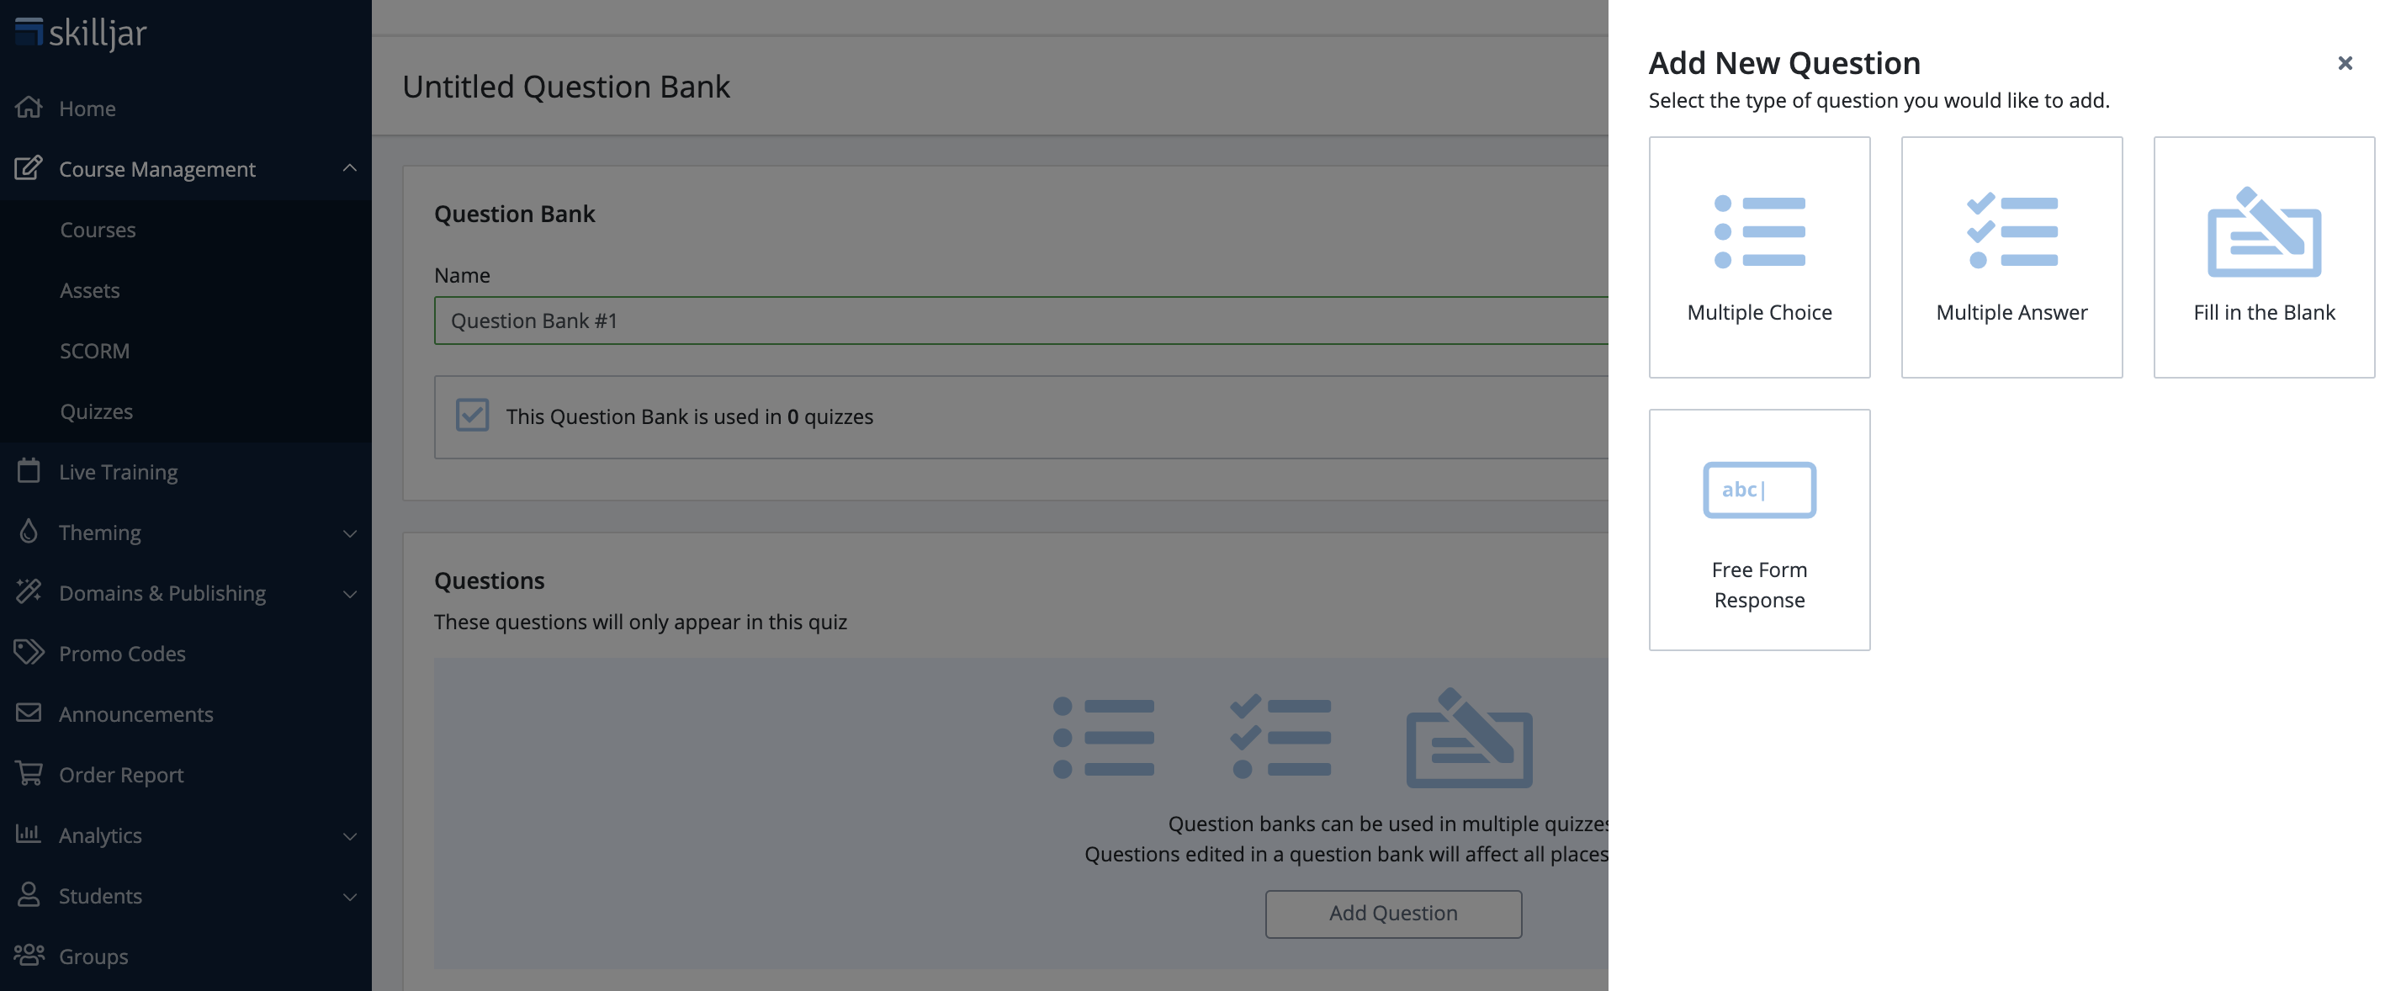This screenshot has width=2401, height=991.
Task: Collapse the Course Management section
Action: pyautogui.click(x=349, y=169)
